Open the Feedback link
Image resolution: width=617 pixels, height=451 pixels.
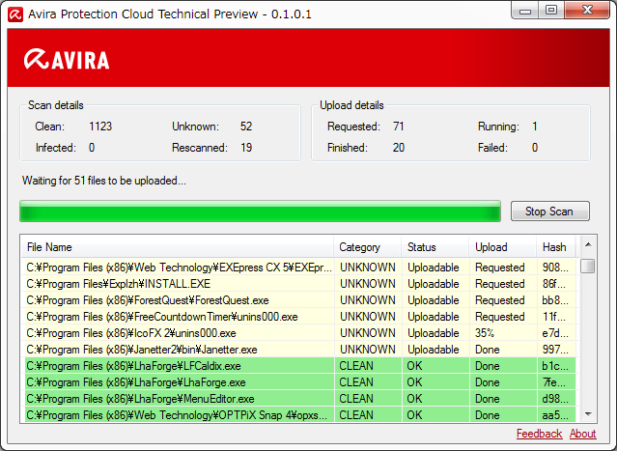point(539,434)
